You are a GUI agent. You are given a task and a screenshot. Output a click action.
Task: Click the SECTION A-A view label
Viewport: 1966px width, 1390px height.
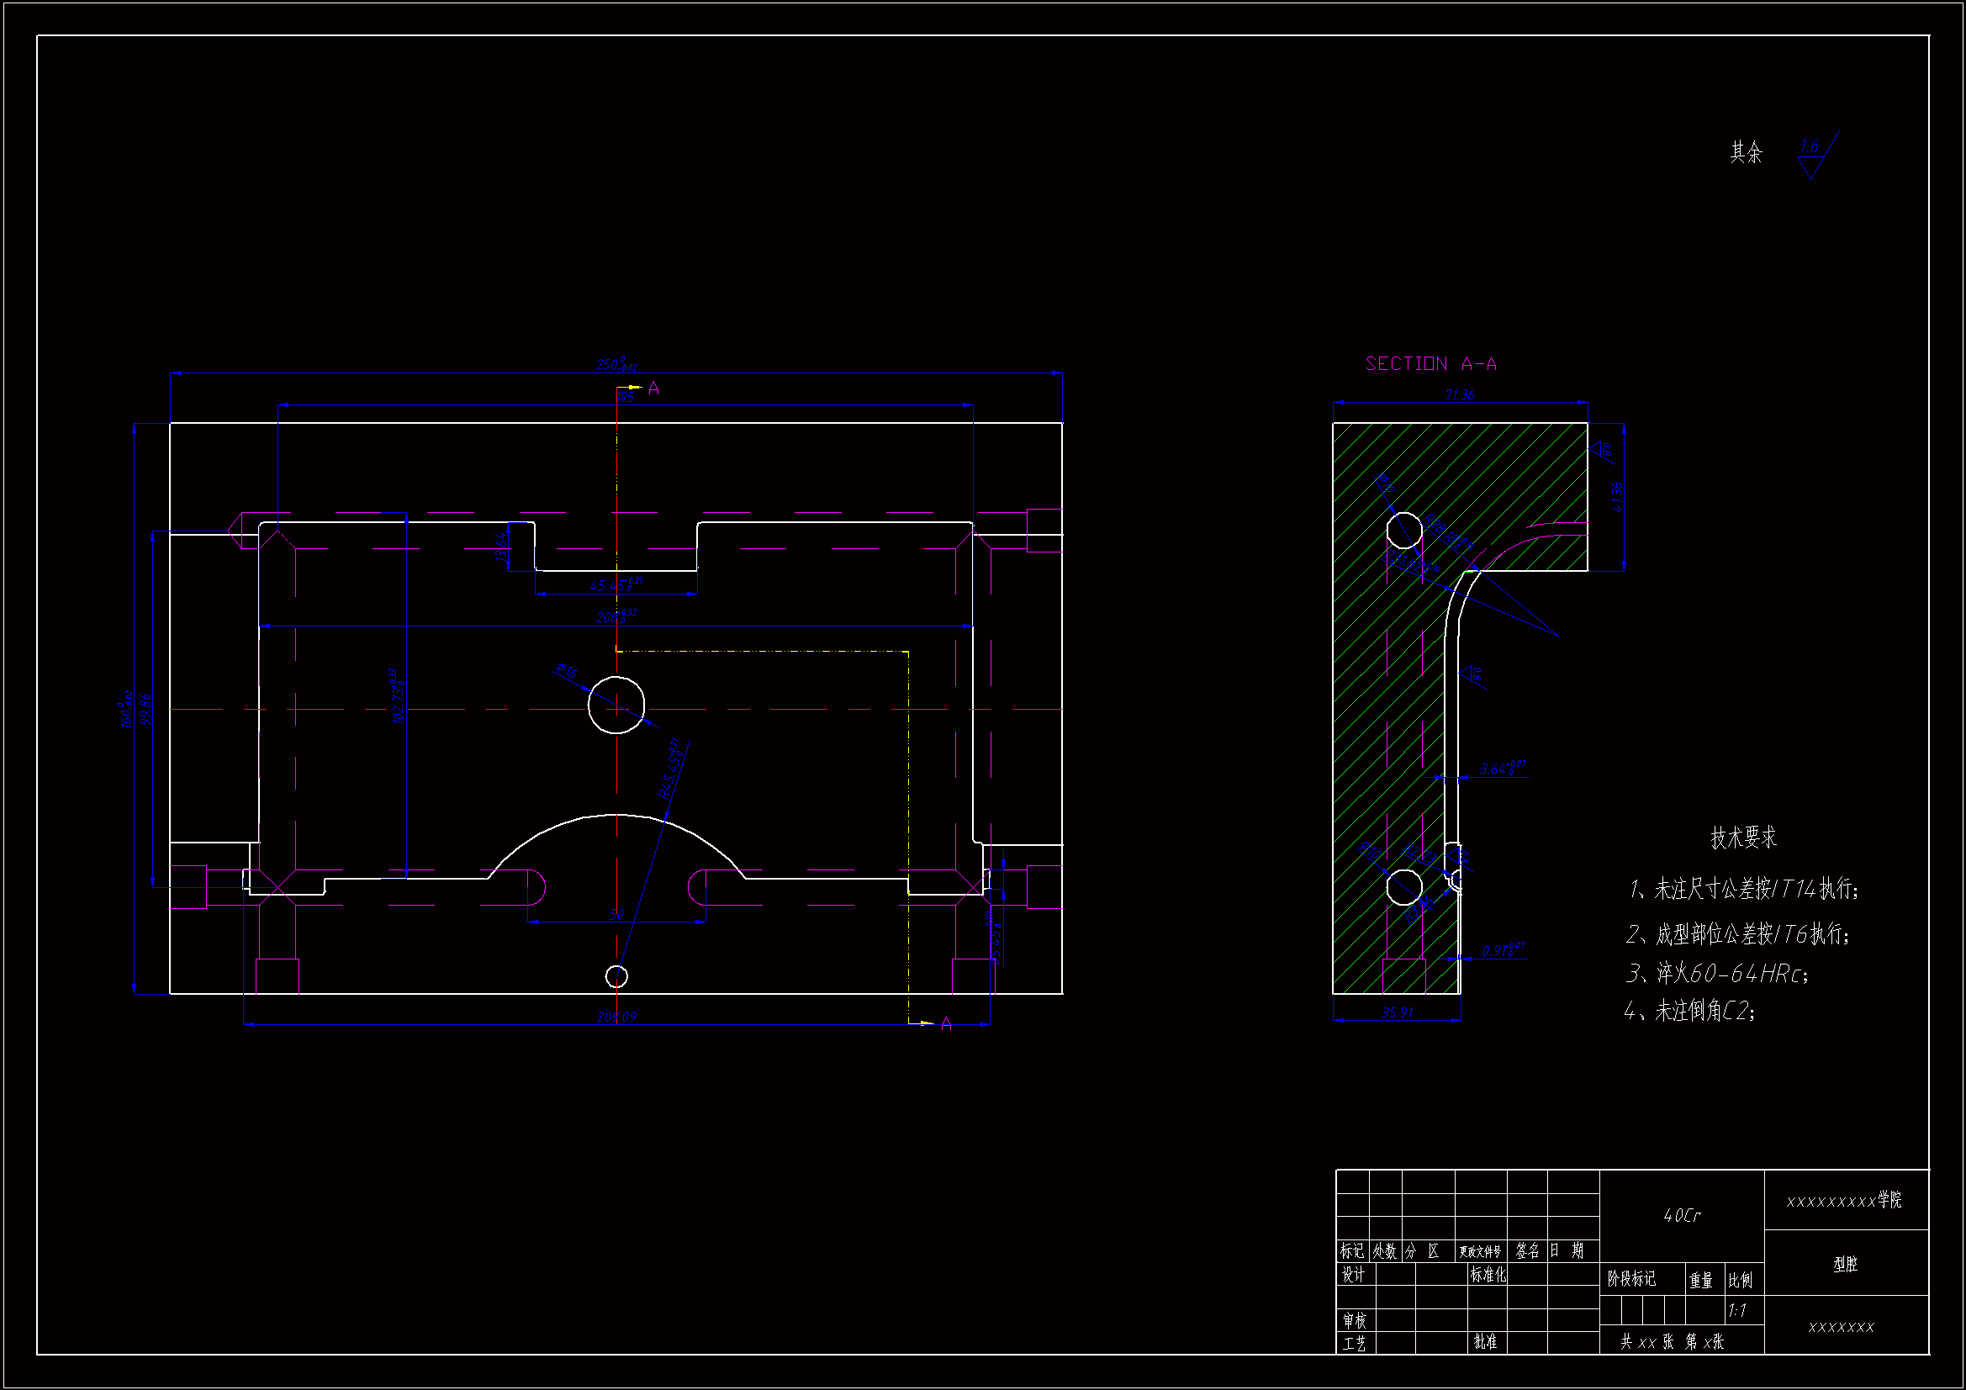click(x=1431, y=364)
